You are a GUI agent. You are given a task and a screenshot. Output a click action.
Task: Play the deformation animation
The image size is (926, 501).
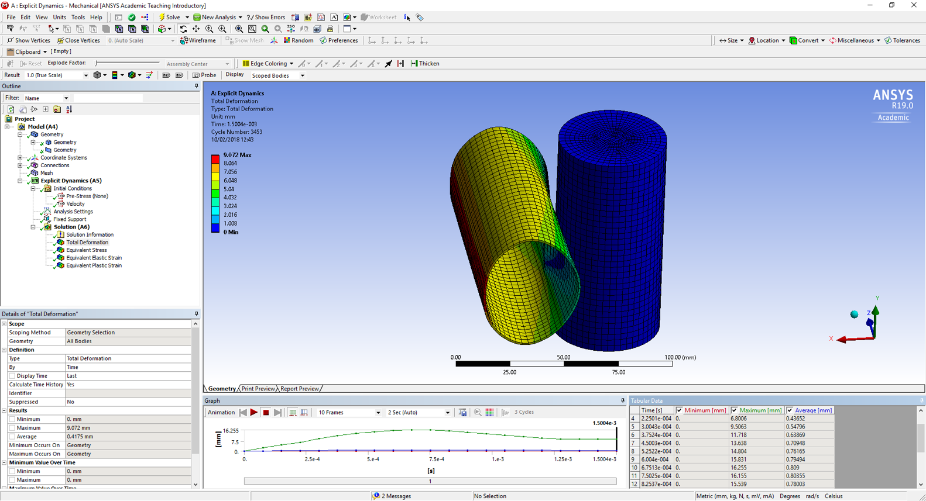[254, 413]
